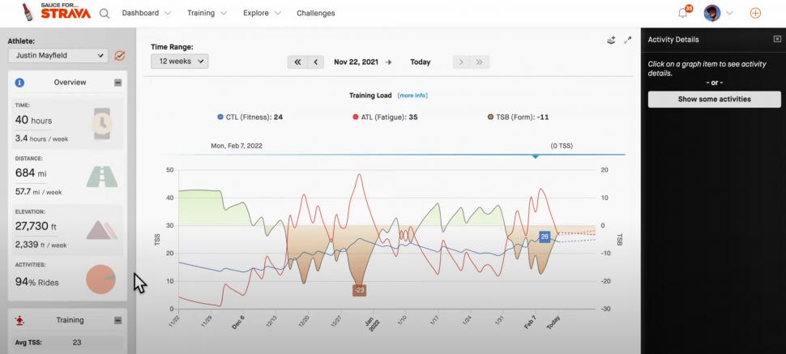Click the Avg TSS row
The image size is (786, 354).
pos(67,343)
